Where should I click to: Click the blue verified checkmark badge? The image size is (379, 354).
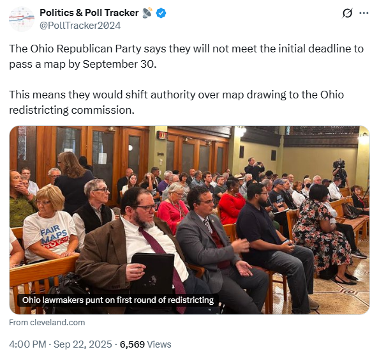161,13
